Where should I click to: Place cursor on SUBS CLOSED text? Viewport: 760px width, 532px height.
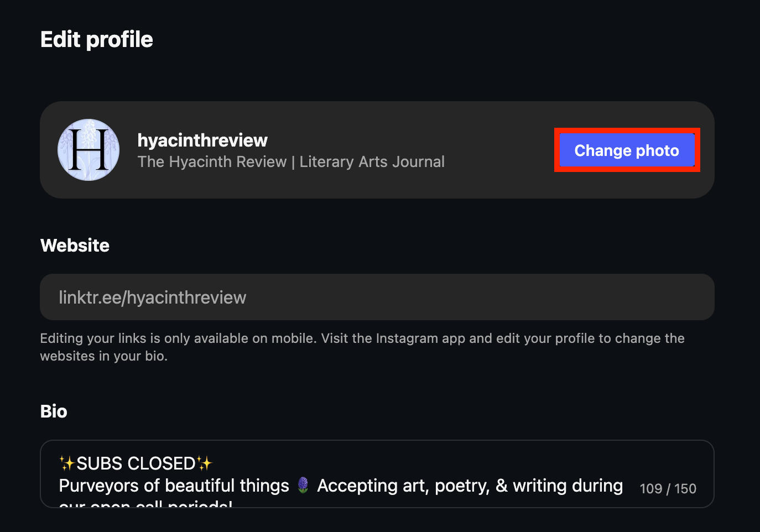136,463
